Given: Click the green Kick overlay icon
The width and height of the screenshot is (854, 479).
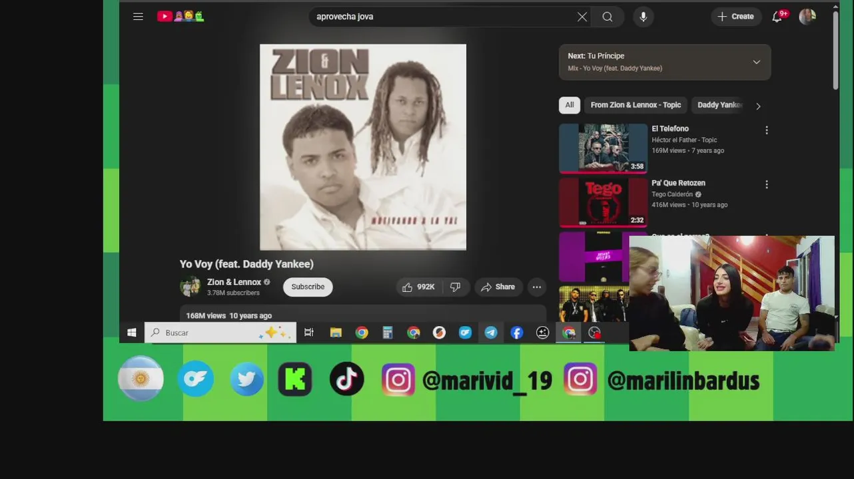Looking at the screenshot, I should tap(295, 379).
